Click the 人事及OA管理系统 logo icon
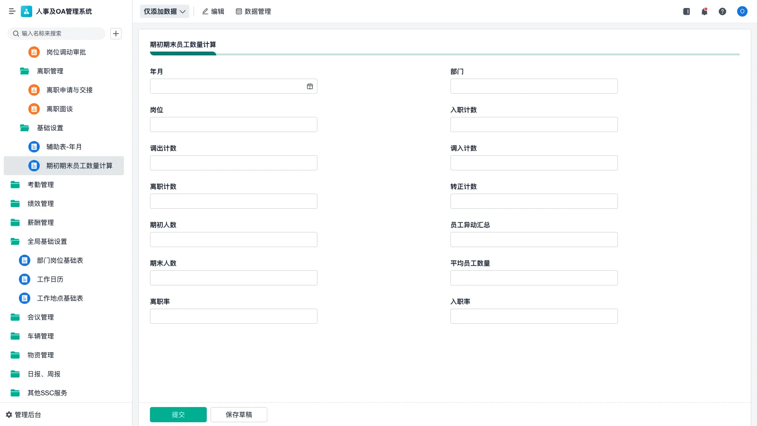 click(x=26, y=11)
